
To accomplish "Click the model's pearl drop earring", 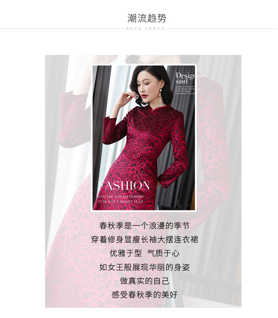I will [162, 95].
